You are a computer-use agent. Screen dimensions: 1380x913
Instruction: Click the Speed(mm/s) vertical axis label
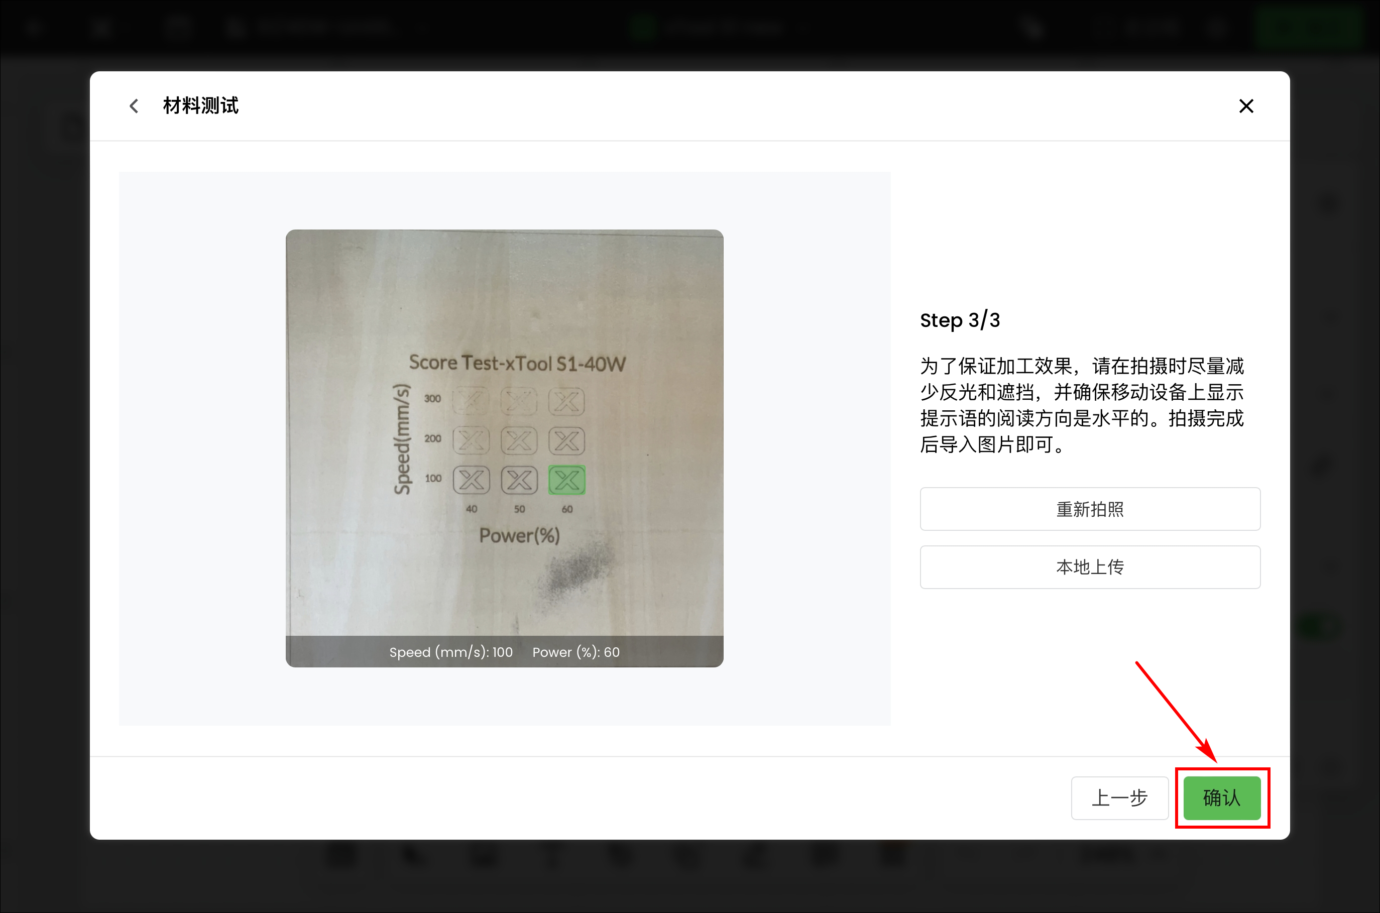(x=402, y=439)
